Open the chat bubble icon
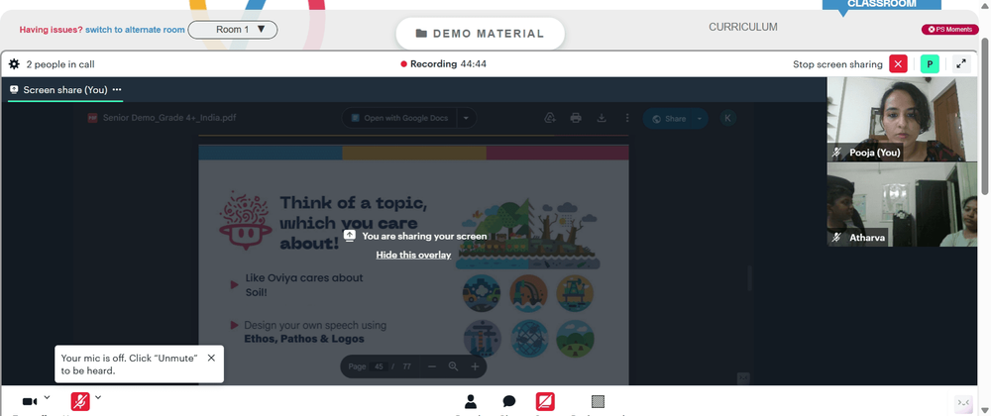Image resolution: width=991 pixels, height=416 pixels. click(508, 401)
